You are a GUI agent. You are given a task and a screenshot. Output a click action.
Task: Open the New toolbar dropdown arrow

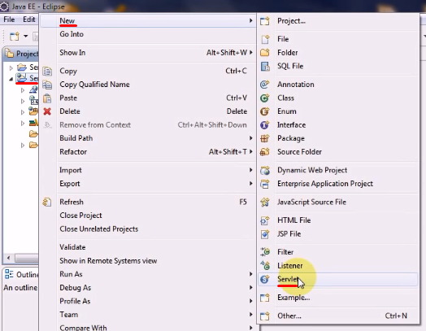(26, 36)
